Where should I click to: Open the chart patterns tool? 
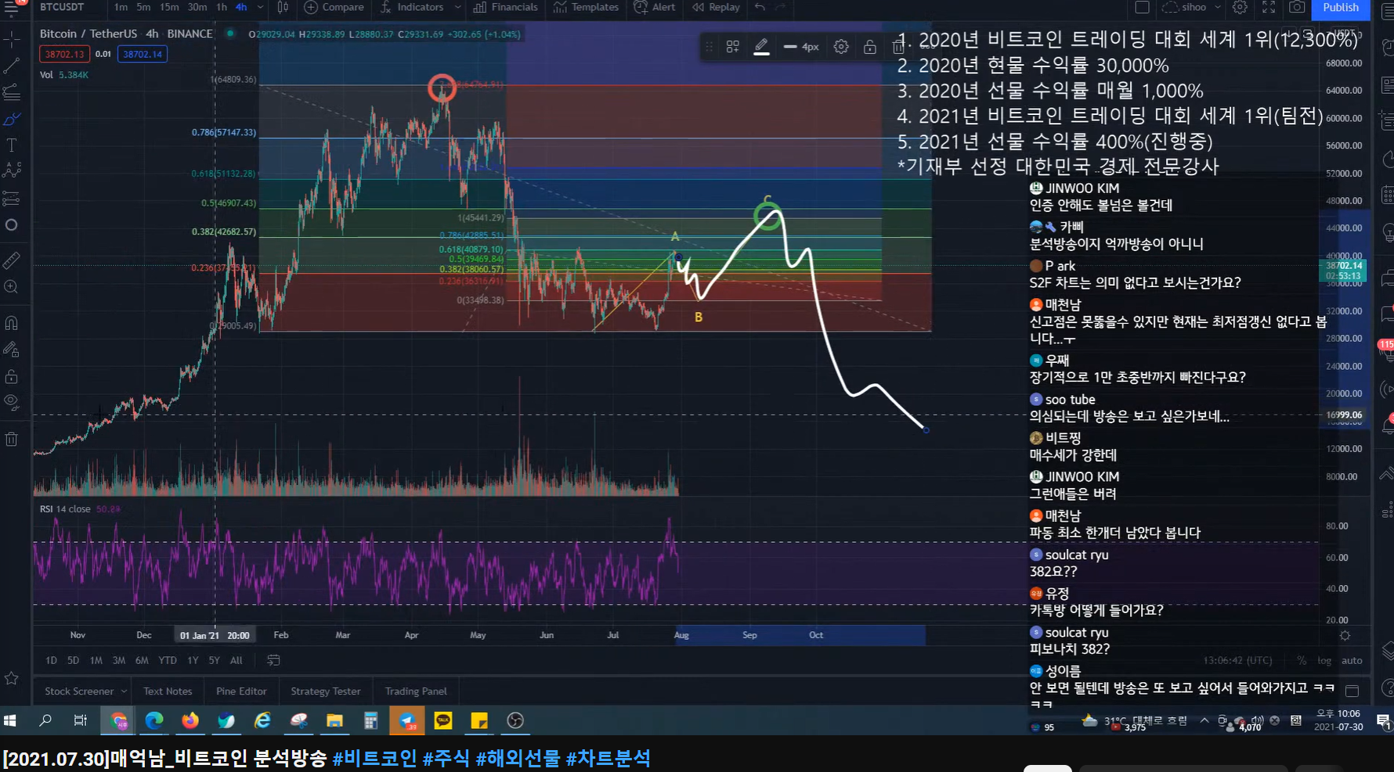tap(12, 171)
